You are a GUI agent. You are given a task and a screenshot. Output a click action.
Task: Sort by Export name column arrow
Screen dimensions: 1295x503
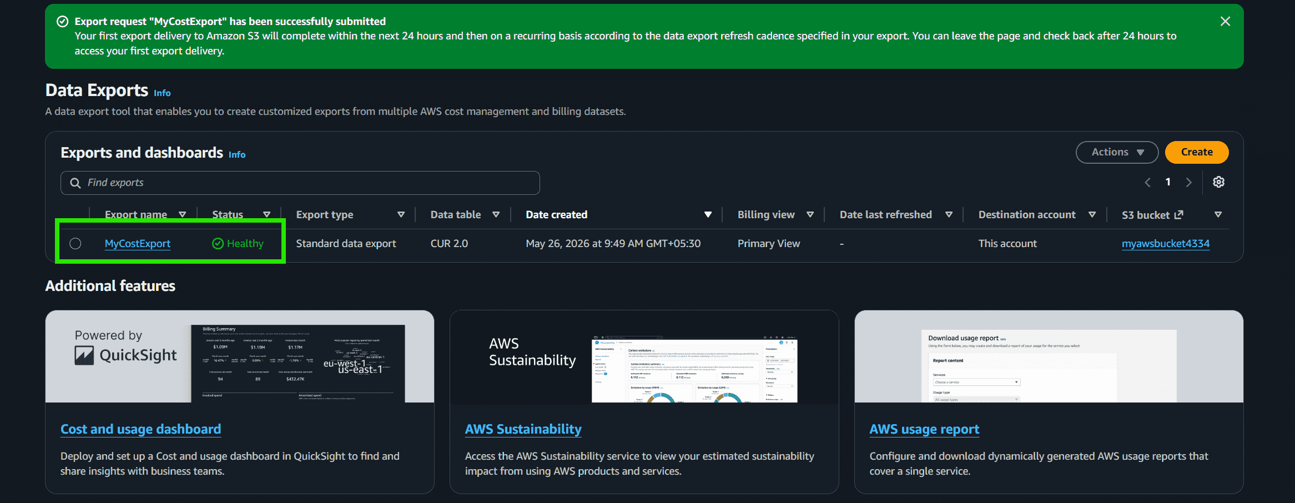[x=182, y=214]
